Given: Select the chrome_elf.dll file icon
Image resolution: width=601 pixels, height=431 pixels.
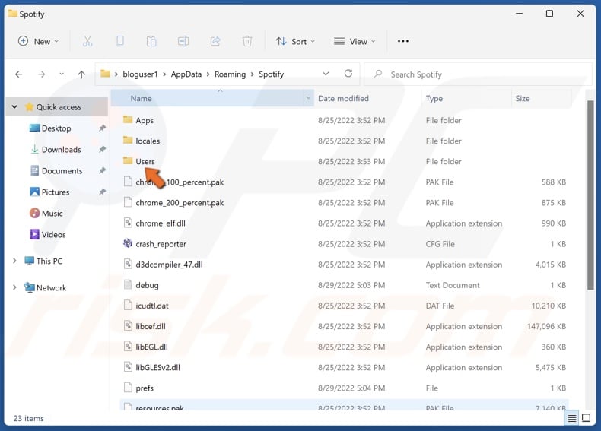Looking at the screenshot, I should tap(128, 223).
